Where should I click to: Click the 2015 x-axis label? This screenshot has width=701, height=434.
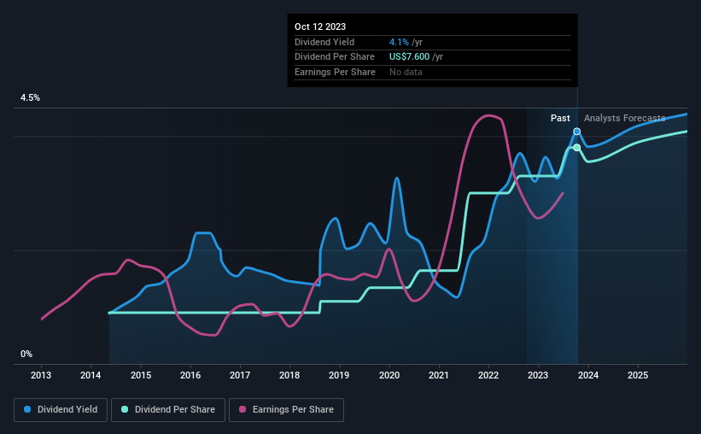[141, 375]
